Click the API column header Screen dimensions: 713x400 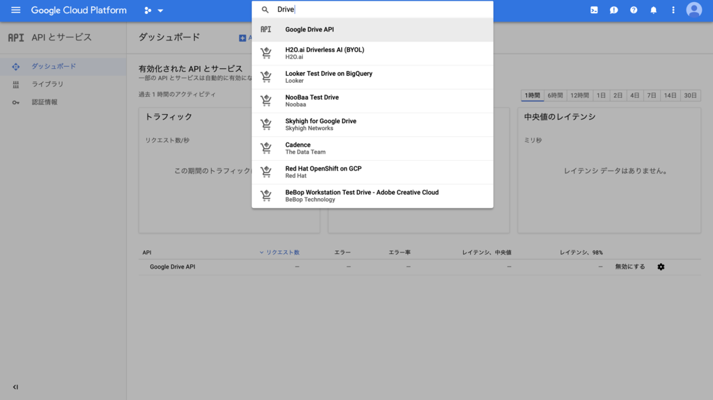click(147, 253)
